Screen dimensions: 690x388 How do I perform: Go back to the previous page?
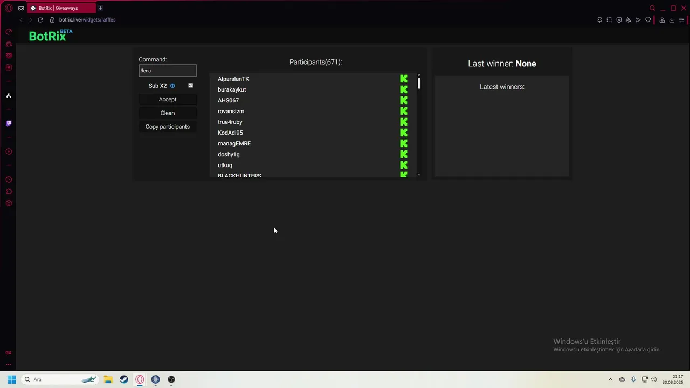coord(21,20)
